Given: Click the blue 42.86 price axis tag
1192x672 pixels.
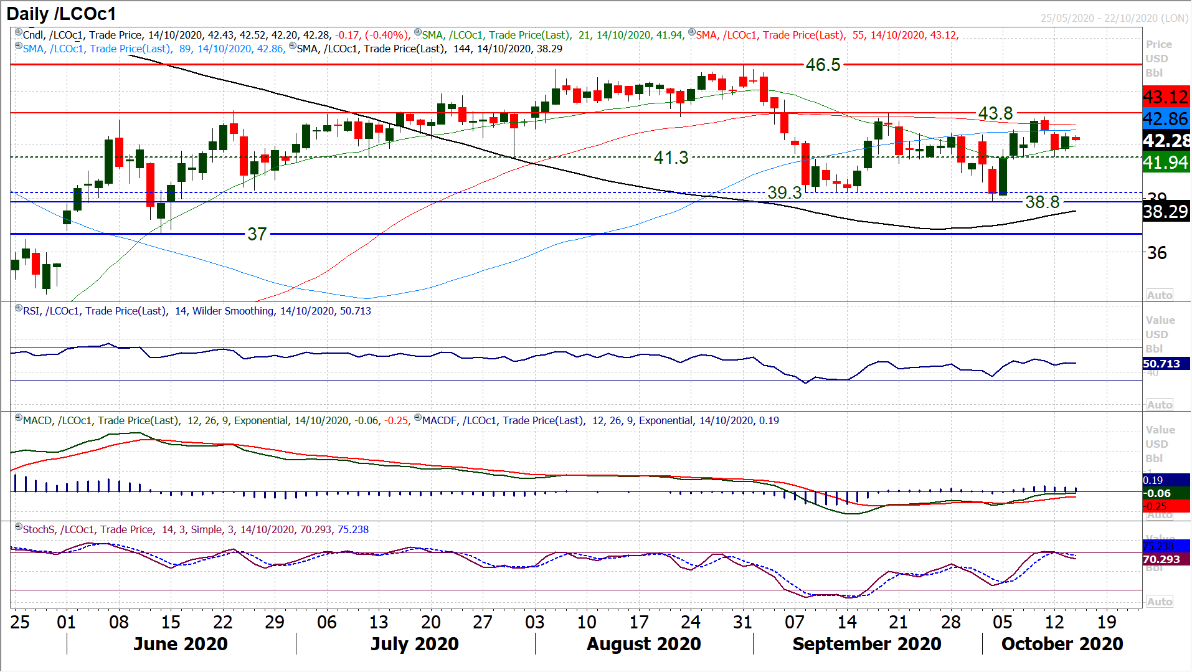Looking at the screenshot, I should coord(1166,119).
